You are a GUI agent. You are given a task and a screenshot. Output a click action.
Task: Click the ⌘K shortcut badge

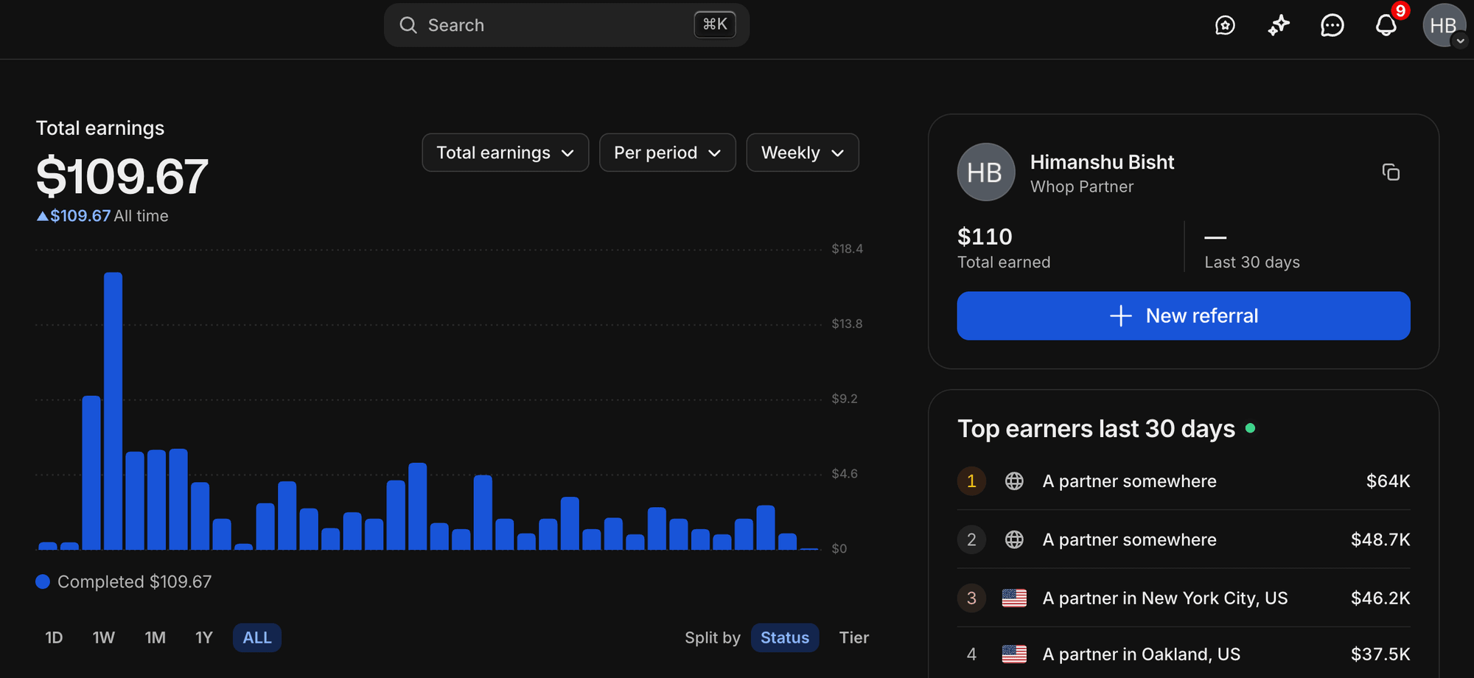point(715,24)
